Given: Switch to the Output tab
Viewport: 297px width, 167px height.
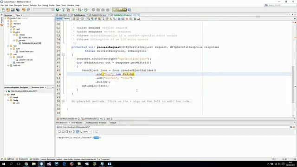Looking at the screenshot, I should click(x=113, y=123).
